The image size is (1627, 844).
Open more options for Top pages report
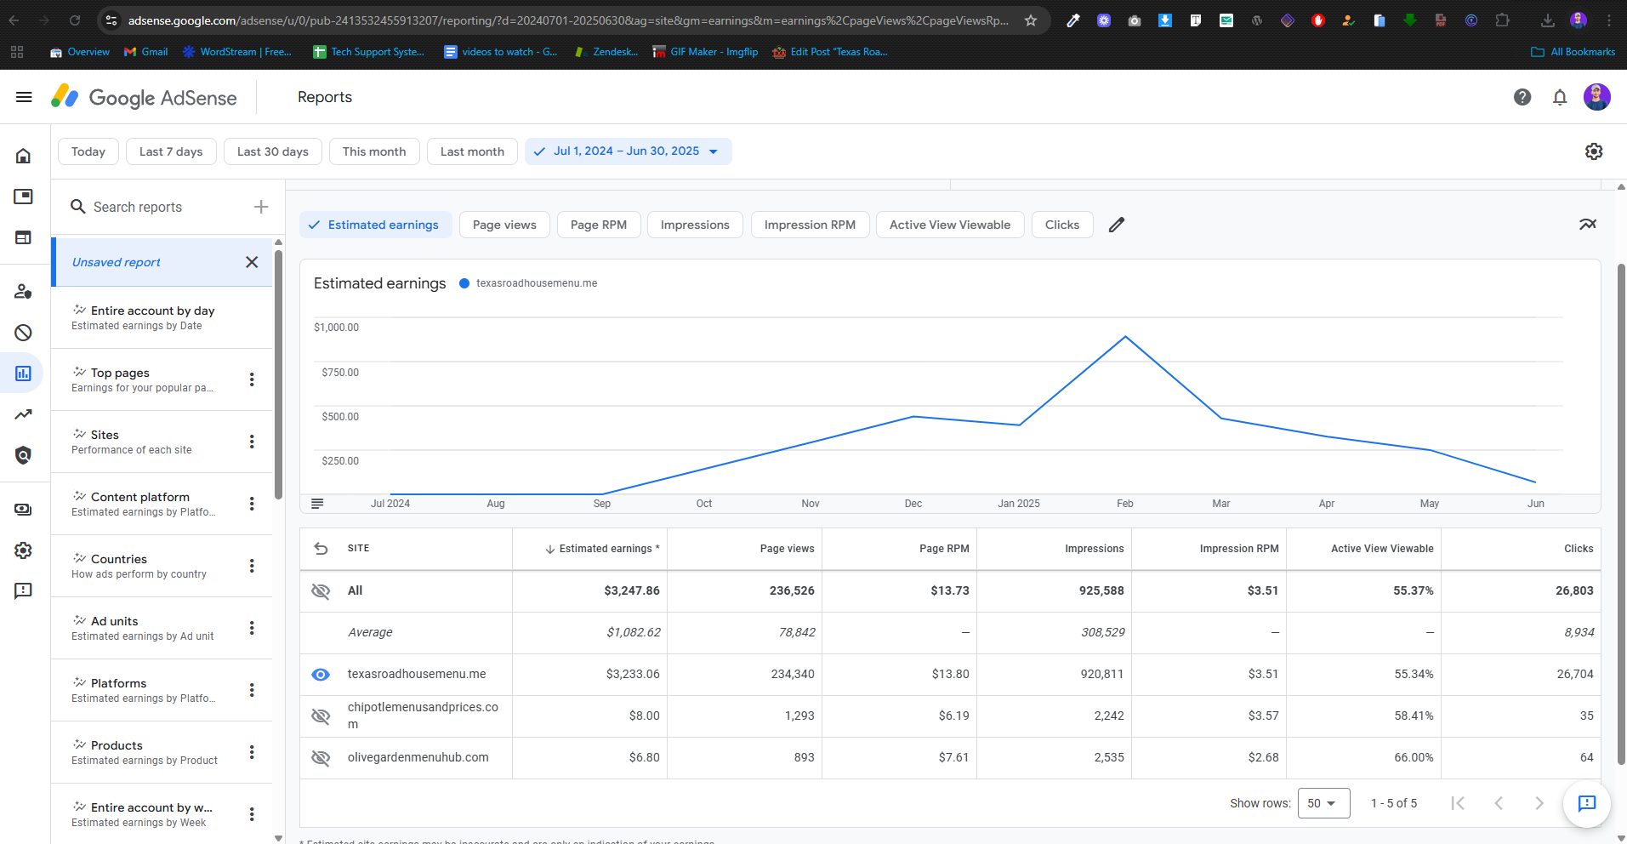point(252,379)
